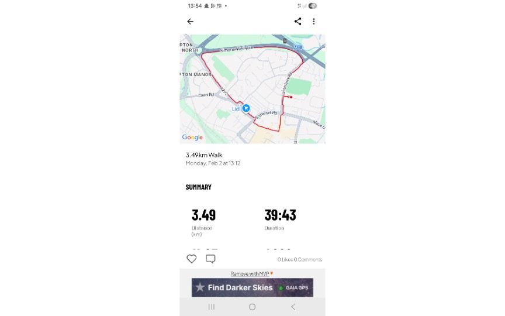Tap the SUMMARY section heading
Viewport: 505px width, 316px height.
[199, 187]
